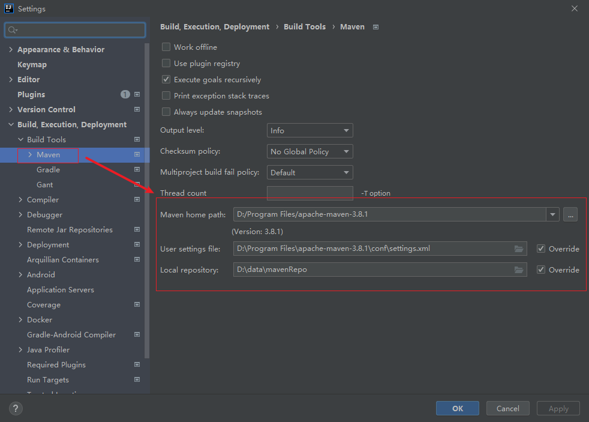This screenshot has height=422, width=589.
Task: Click the Thread count input field
Action: point(310,193)
